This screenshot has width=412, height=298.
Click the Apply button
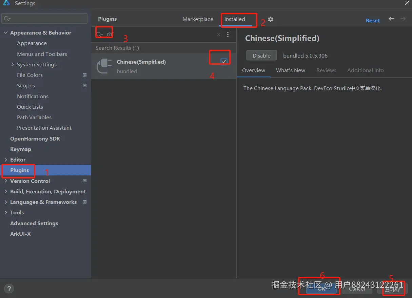coord(393,289)
